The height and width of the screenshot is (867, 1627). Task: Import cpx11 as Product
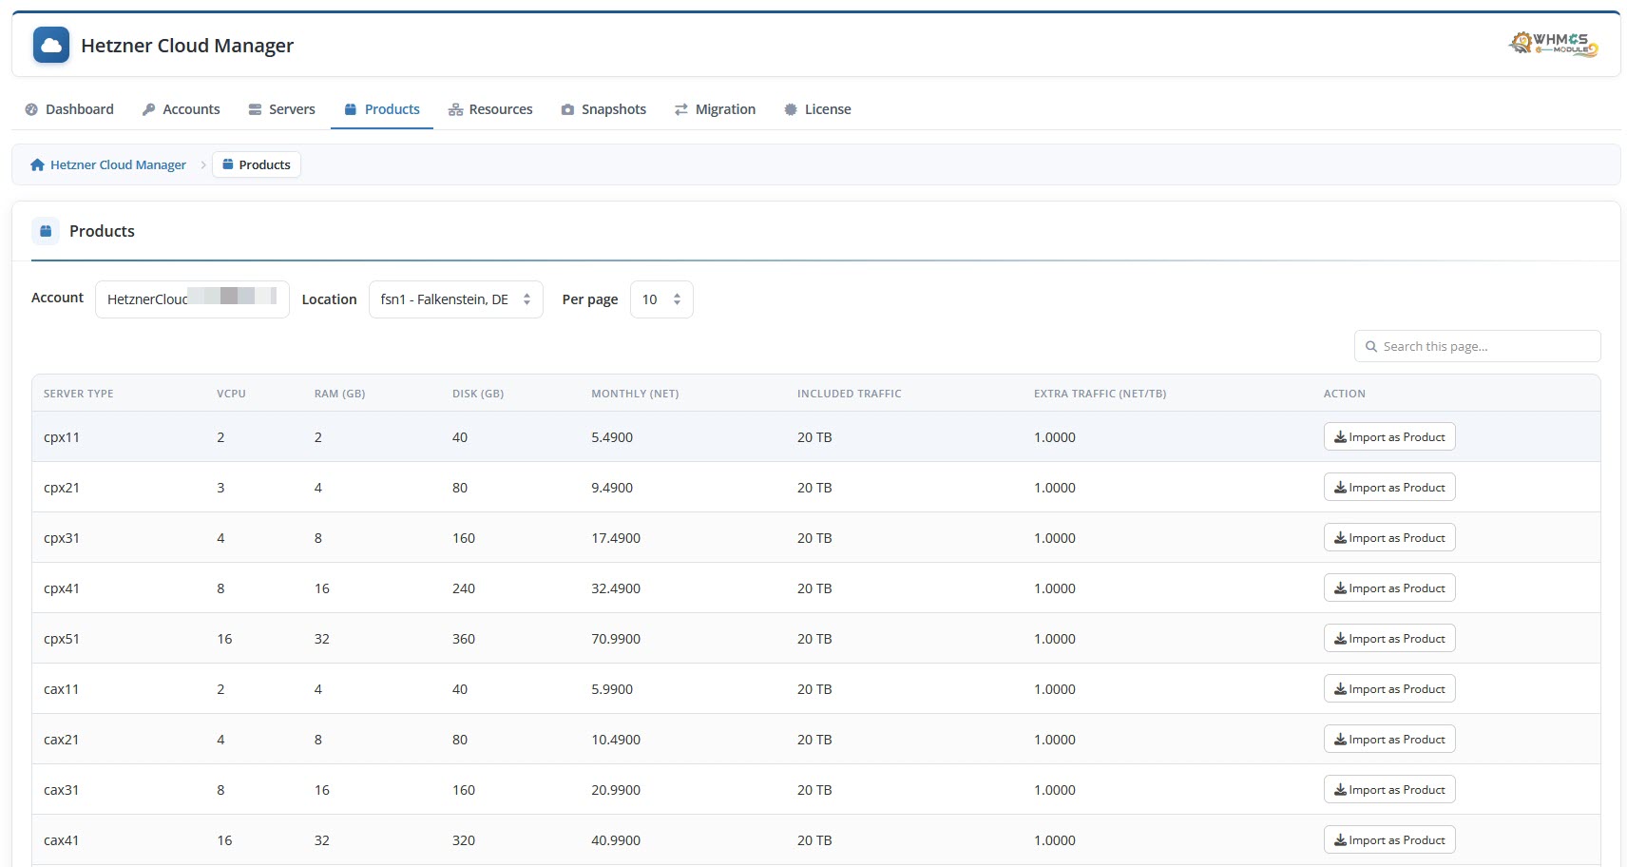point(1389,437)
